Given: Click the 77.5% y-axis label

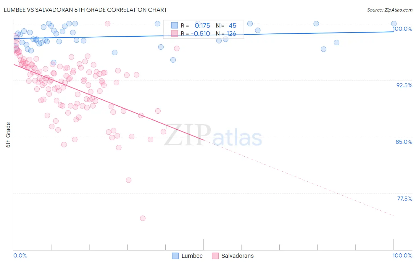Looking at the screenshot, I should (x=404, y=199).
